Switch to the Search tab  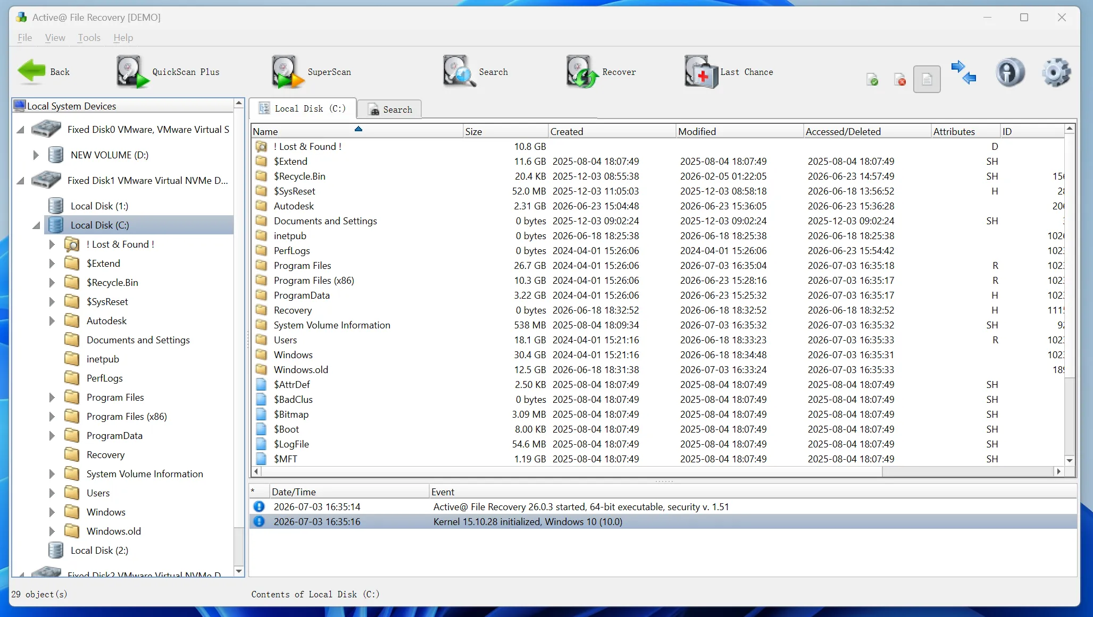[x=389, y=109]
